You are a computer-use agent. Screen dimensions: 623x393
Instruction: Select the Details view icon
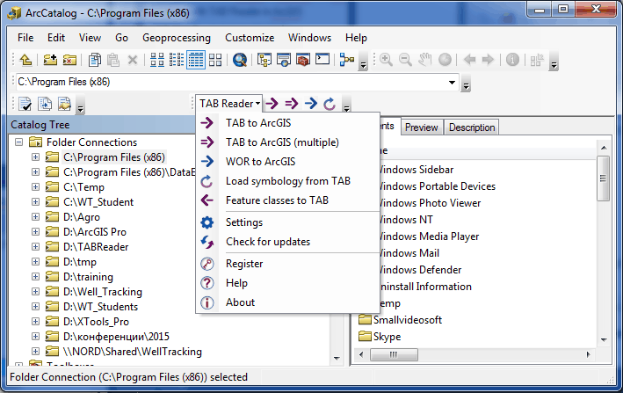[x=196, y=60]
